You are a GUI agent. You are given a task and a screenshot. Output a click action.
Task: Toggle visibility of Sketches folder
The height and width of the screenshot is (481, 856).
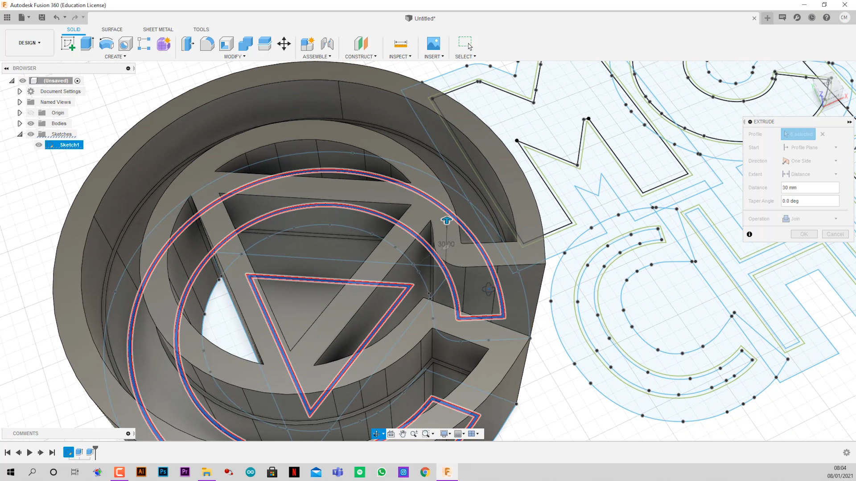pos(31,134)
